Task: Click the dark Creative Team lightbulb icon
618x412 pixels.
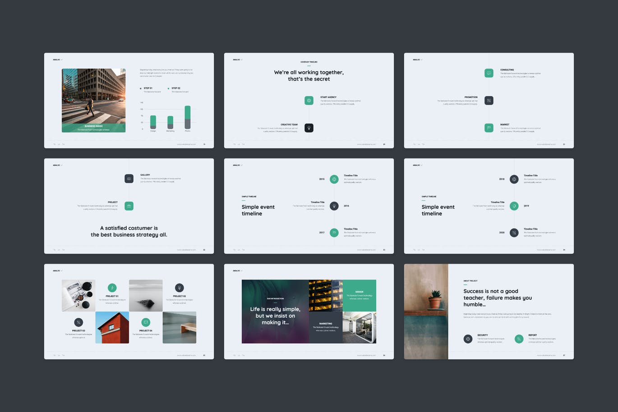Action: (309, 128)
